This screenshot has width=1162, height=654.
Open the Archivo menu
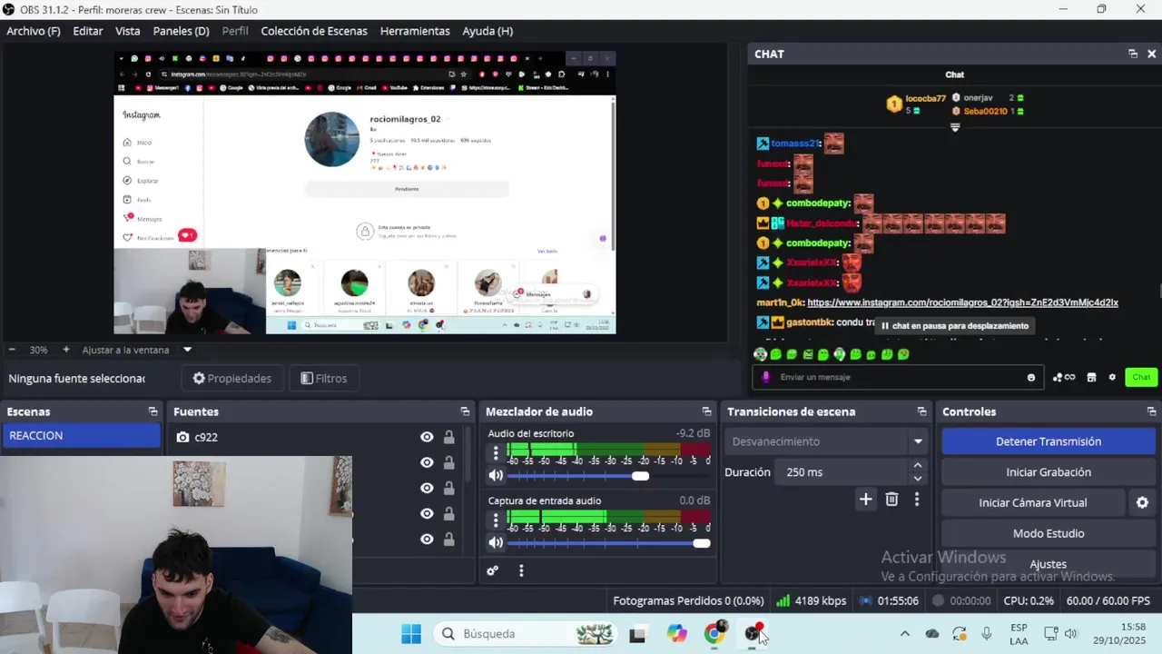[34, 31]
